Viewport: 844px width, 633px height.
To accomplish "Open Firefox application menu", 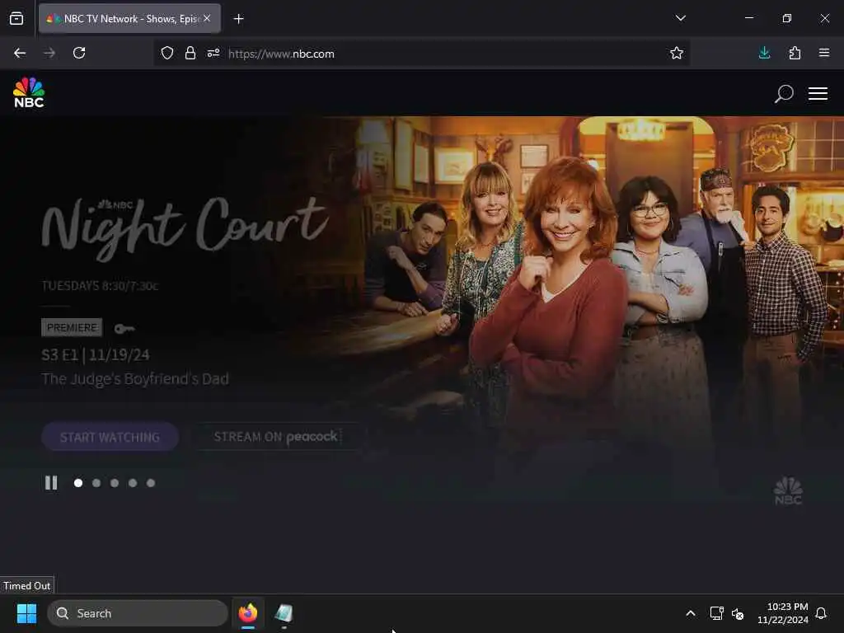I will click(823, 53).
